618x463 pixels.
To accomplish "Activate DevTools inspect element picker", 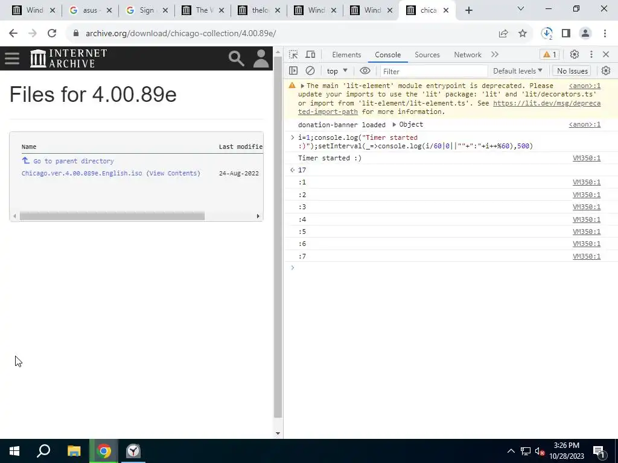I will (x=293, y=54).
